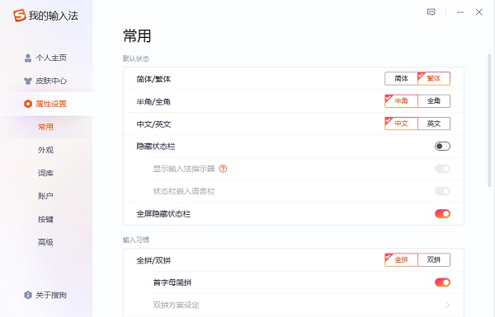The width and height of the screenshot is (495, 317).
Task: Minimize the settings window
Action: coord(460,12)
